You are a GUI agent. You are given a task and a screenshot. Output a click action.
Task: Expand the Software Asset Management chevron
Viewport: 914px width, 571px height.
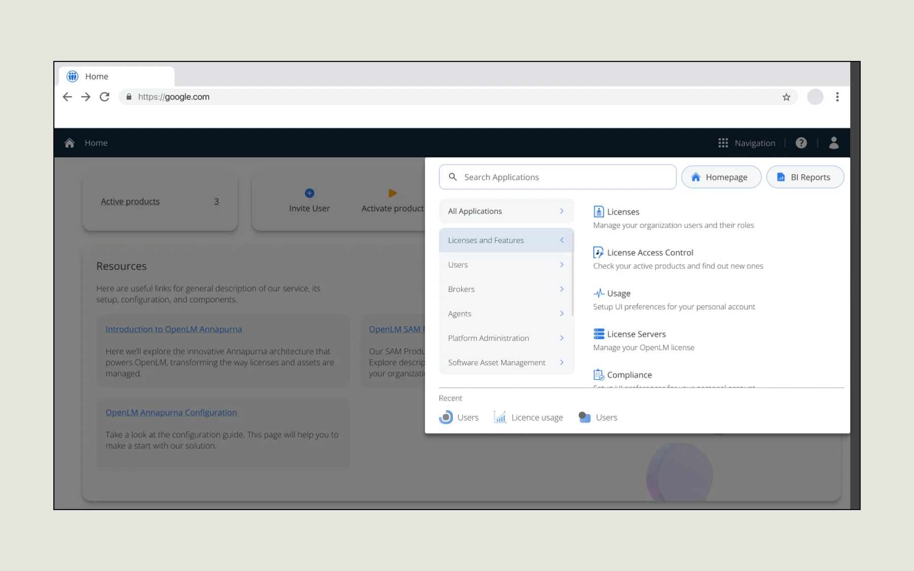pos(562,362)
